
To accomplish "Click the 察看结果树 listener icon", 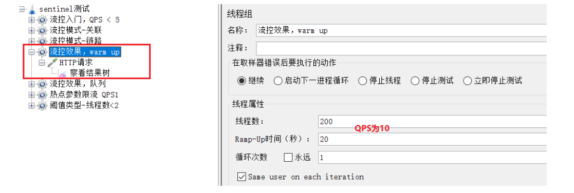I will (63, 73).
